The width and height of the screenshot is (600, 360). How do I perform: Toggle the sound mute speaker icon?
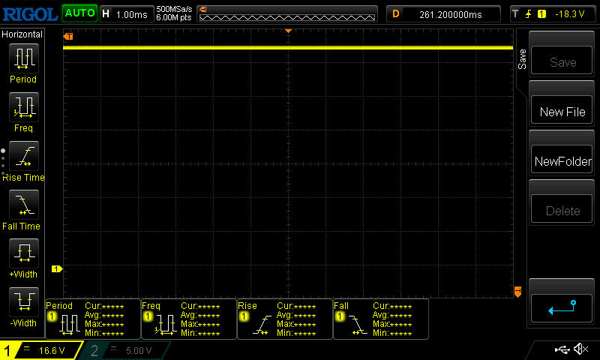(x=580, y=349)
